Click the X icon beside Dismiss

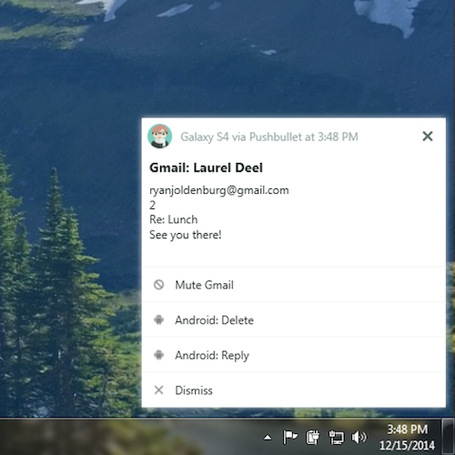158,390
